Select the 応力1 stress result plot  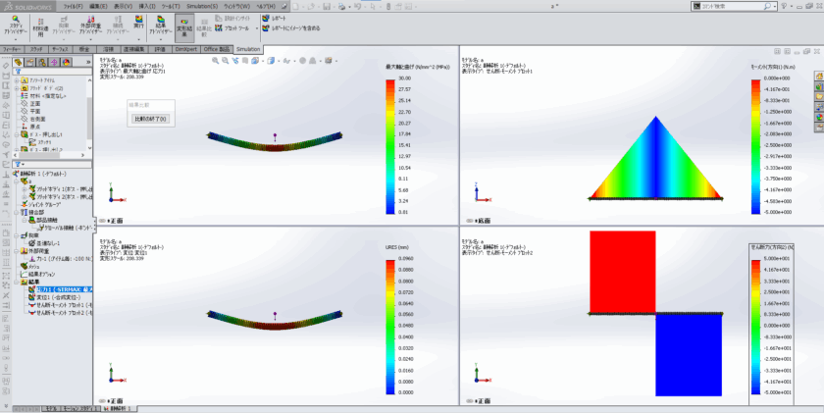[61, 289]
